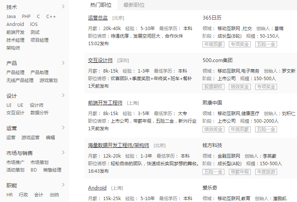
Task: Switch to the 最新职位 tab
Action: pos(134,5)
